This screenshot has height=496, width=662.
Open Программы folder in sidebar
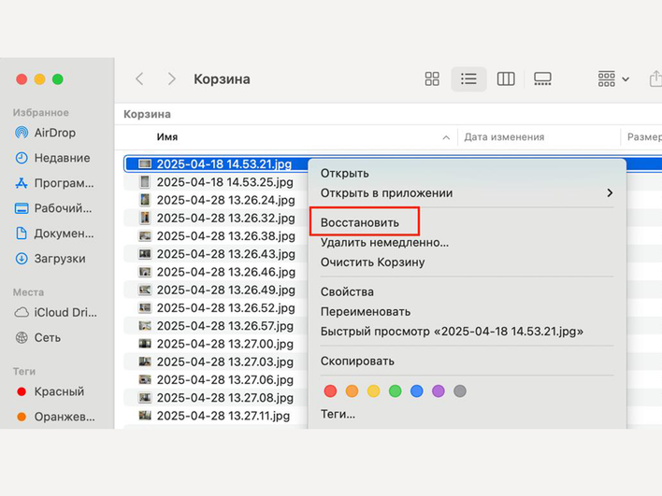click(54, 183)
